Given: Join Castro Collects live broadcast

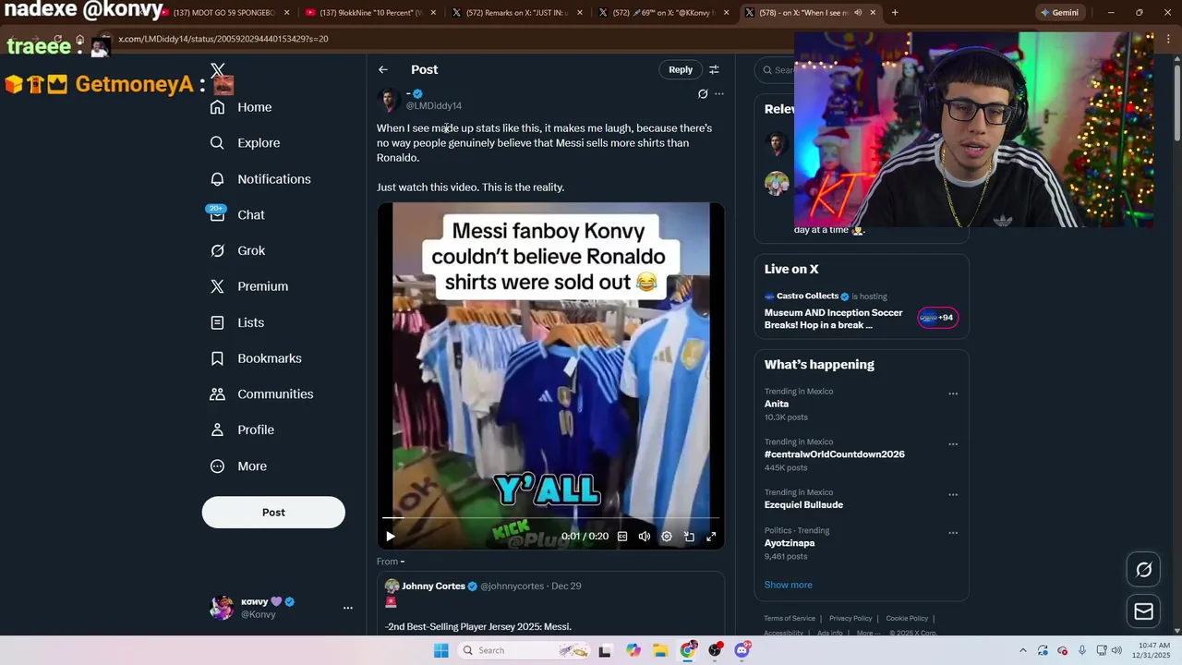Looking at the screenshot, I should 834,319.
